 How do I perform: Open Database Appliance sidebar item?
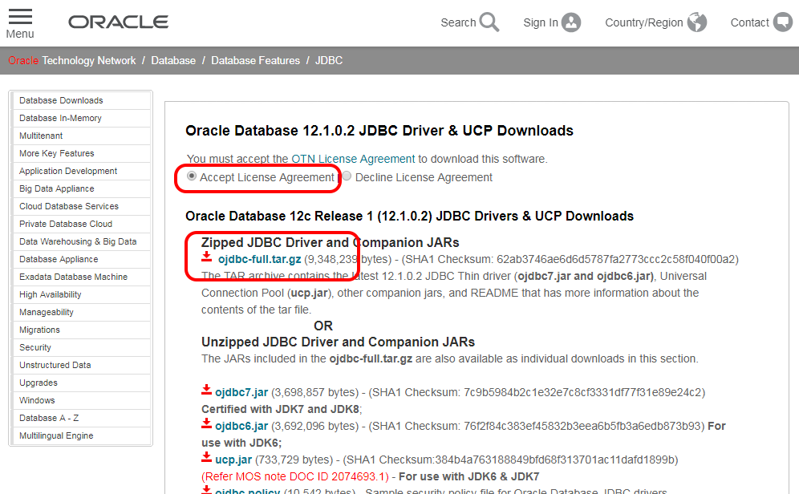click(x=82, y=259)
